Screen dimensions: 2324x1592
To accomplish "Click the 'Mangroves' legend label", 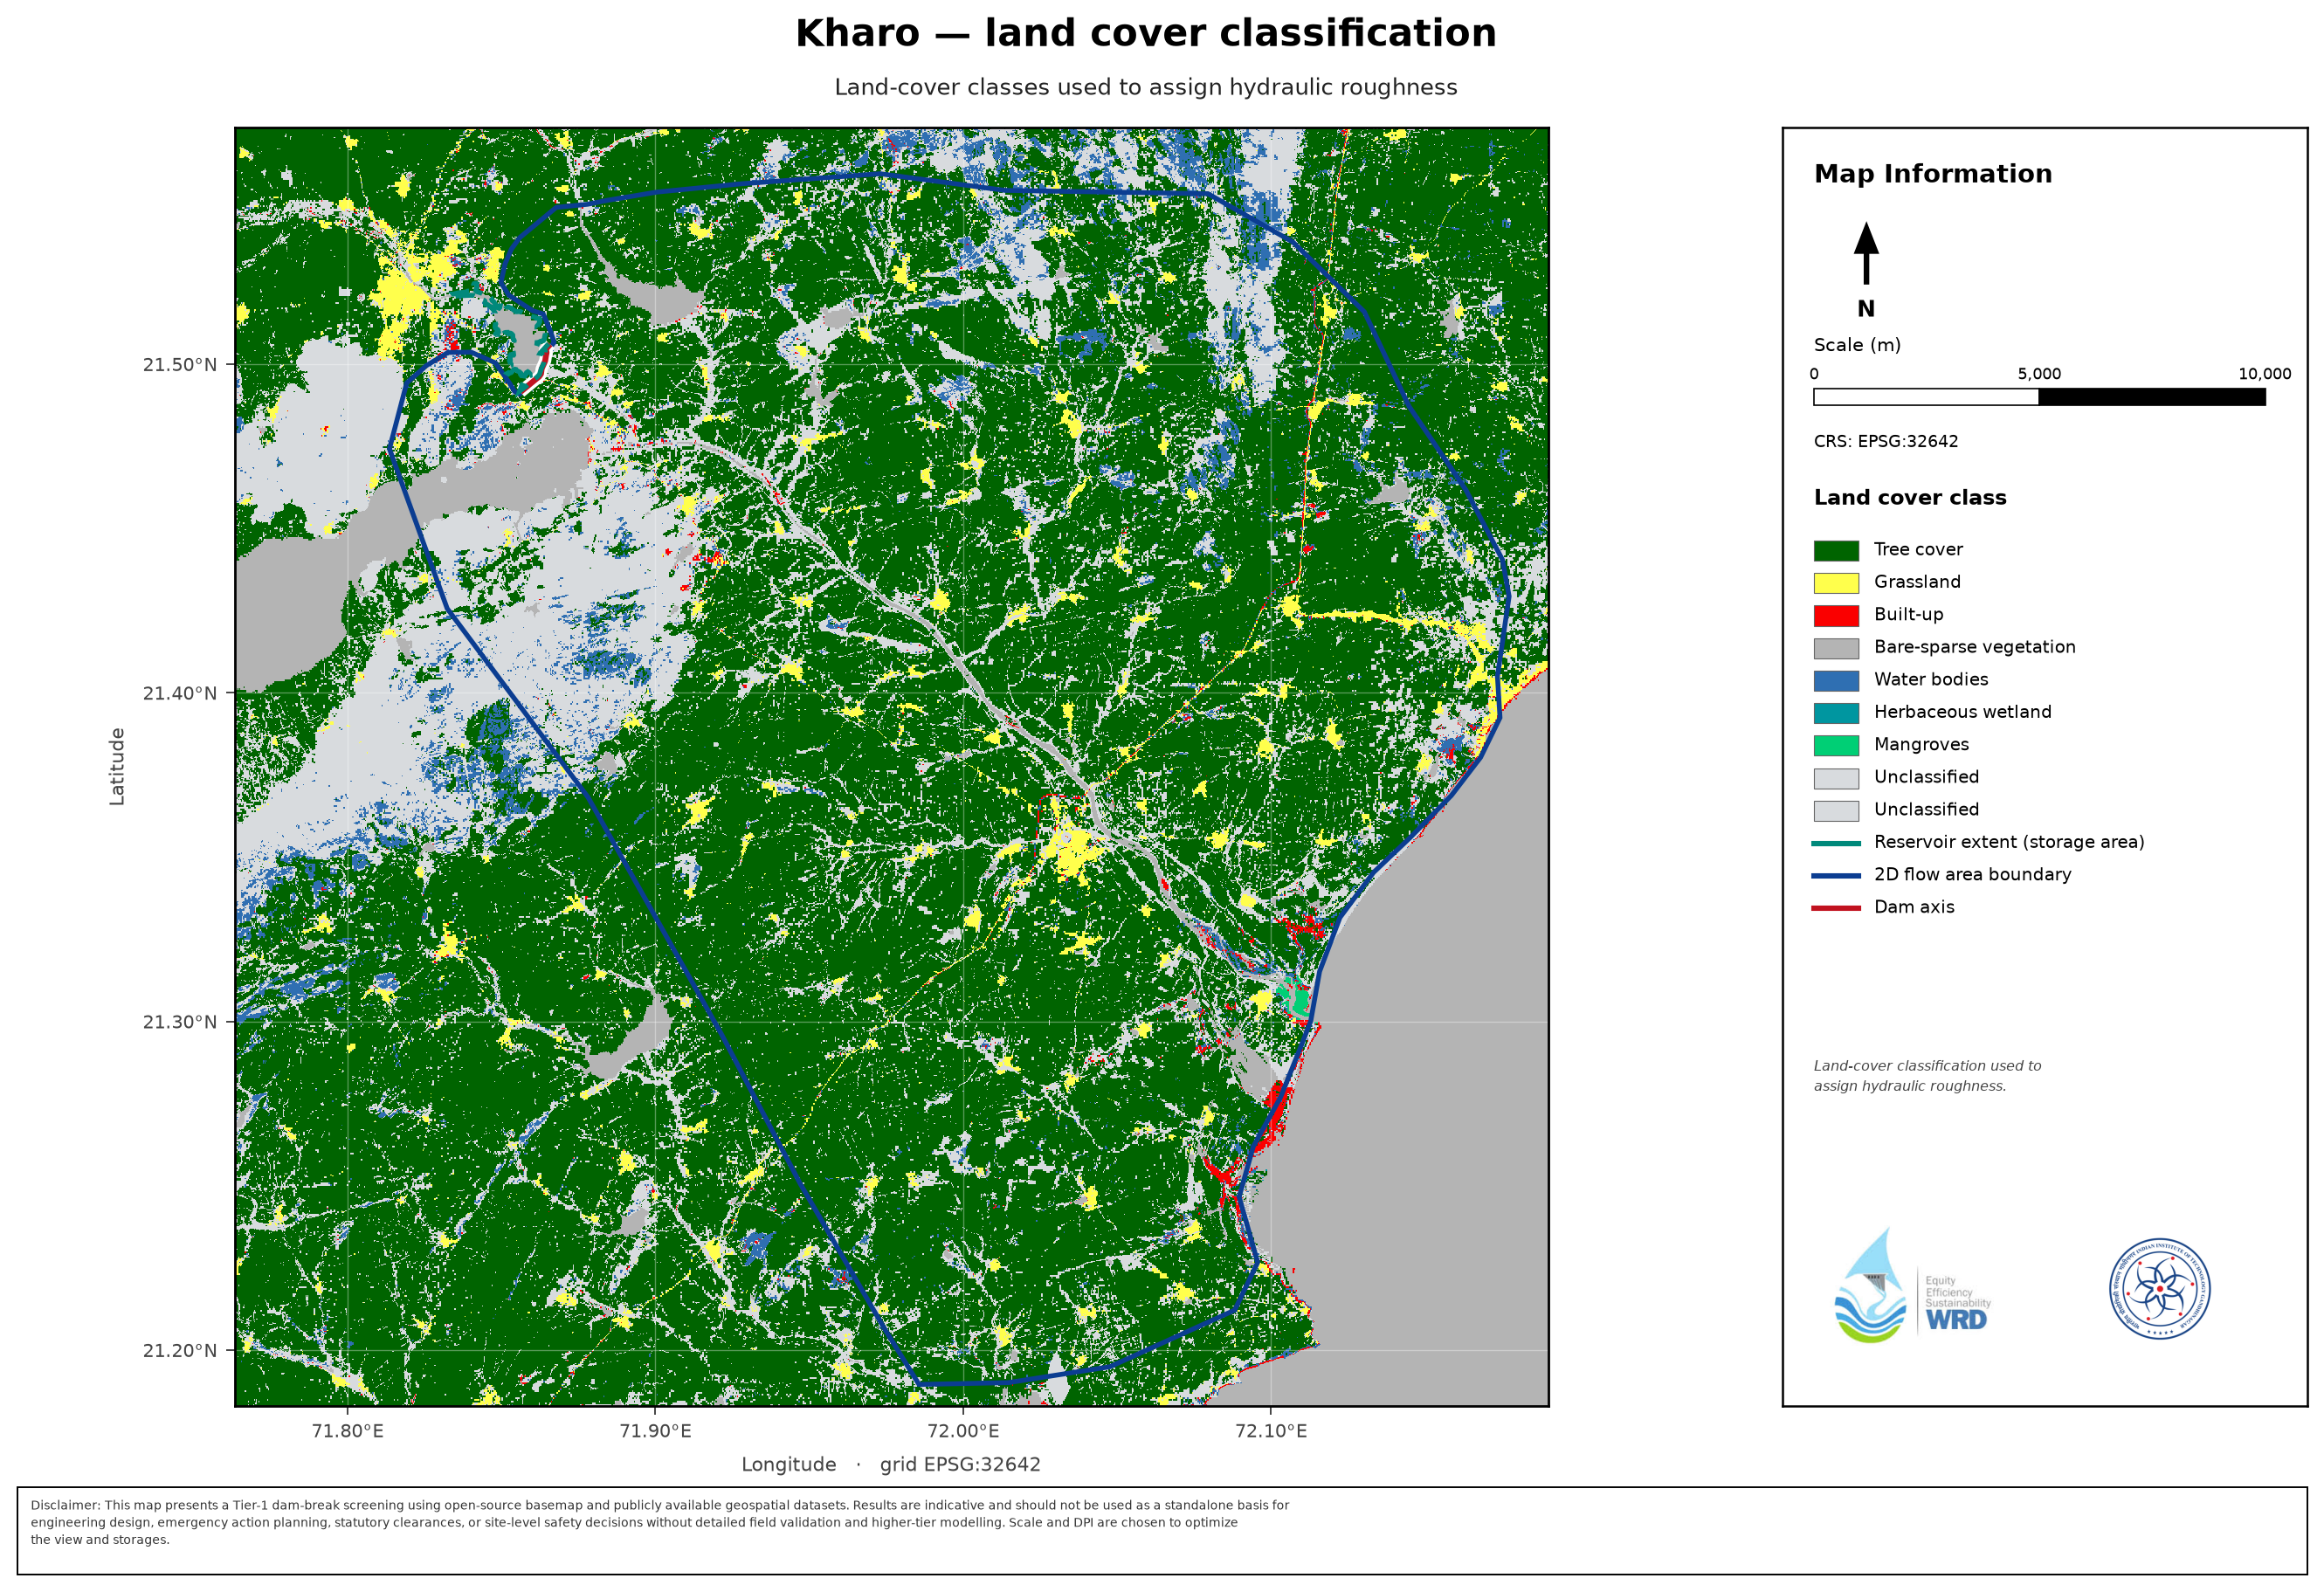I will pyautogui.click(x=1921, y=744).
